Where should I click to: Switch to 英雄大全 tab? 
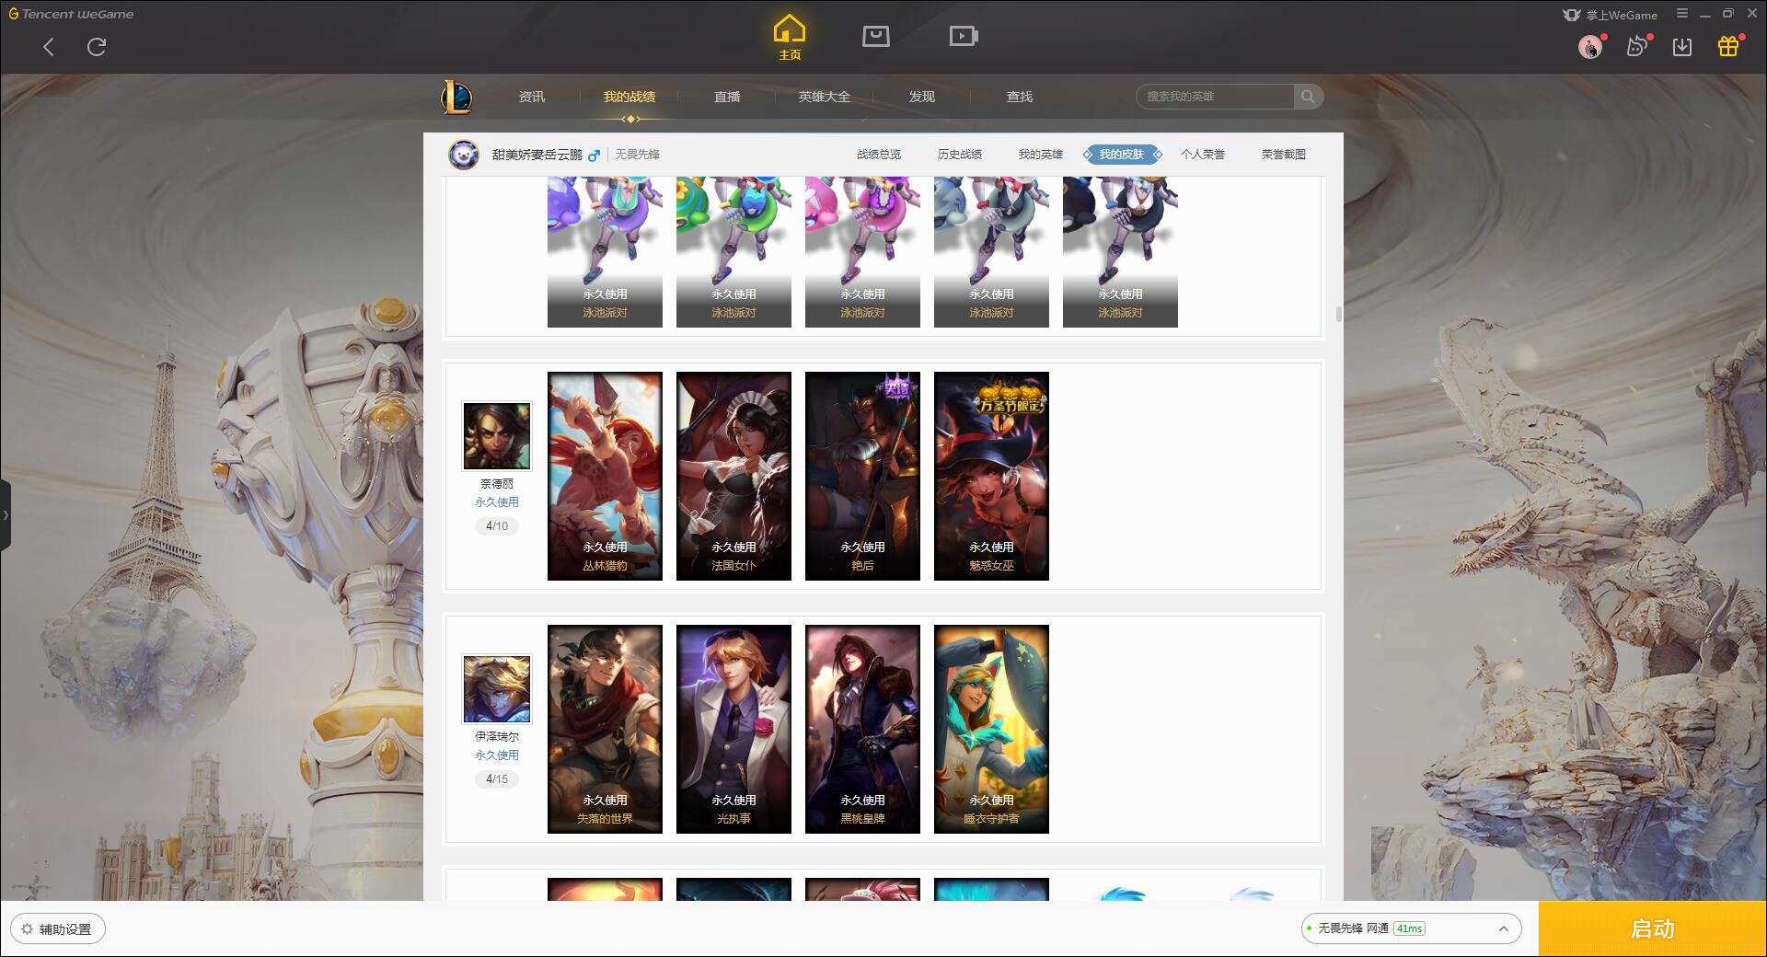[x=825, y=97]
